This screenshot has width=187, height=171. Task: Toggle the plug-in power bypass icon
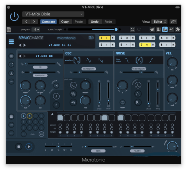(14, 16)
